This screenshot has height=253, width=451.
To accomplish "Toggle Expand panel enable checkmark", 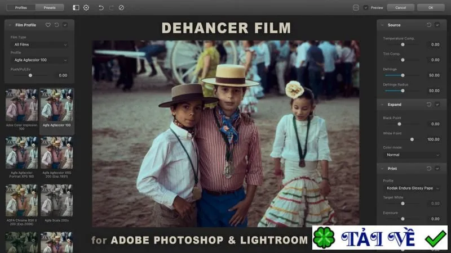I will click(437, 105).
